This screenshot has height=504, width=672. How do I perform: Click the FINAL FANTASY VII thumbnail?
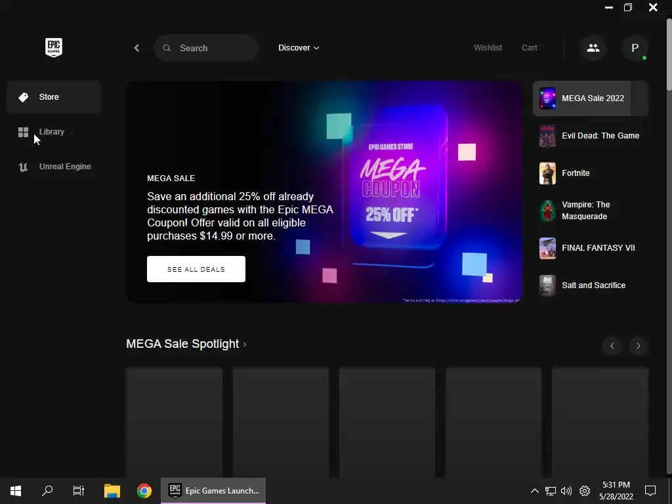coord(547,248)
